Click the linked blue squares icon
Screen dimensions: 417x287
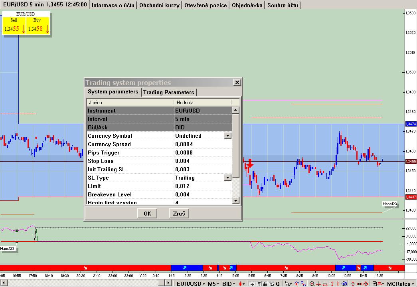[x=303, y=284]
